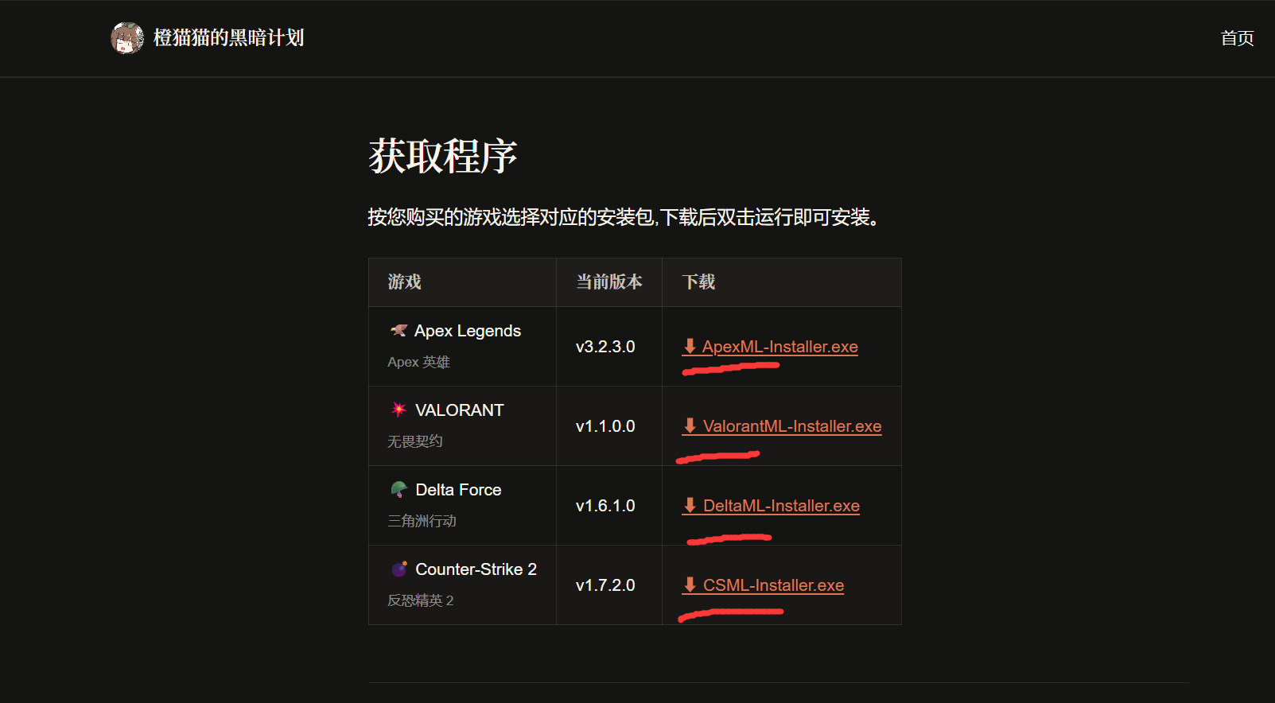Click the cat avatar logo in header
The image size is (1275, 703).
127,38
